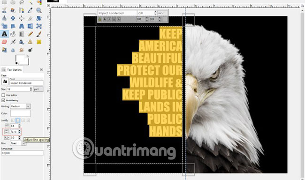Image resolution: width=305 pixels, height=180 pixels.
Task: Open the text Color swatch in Tool Options
Action: 21,113
